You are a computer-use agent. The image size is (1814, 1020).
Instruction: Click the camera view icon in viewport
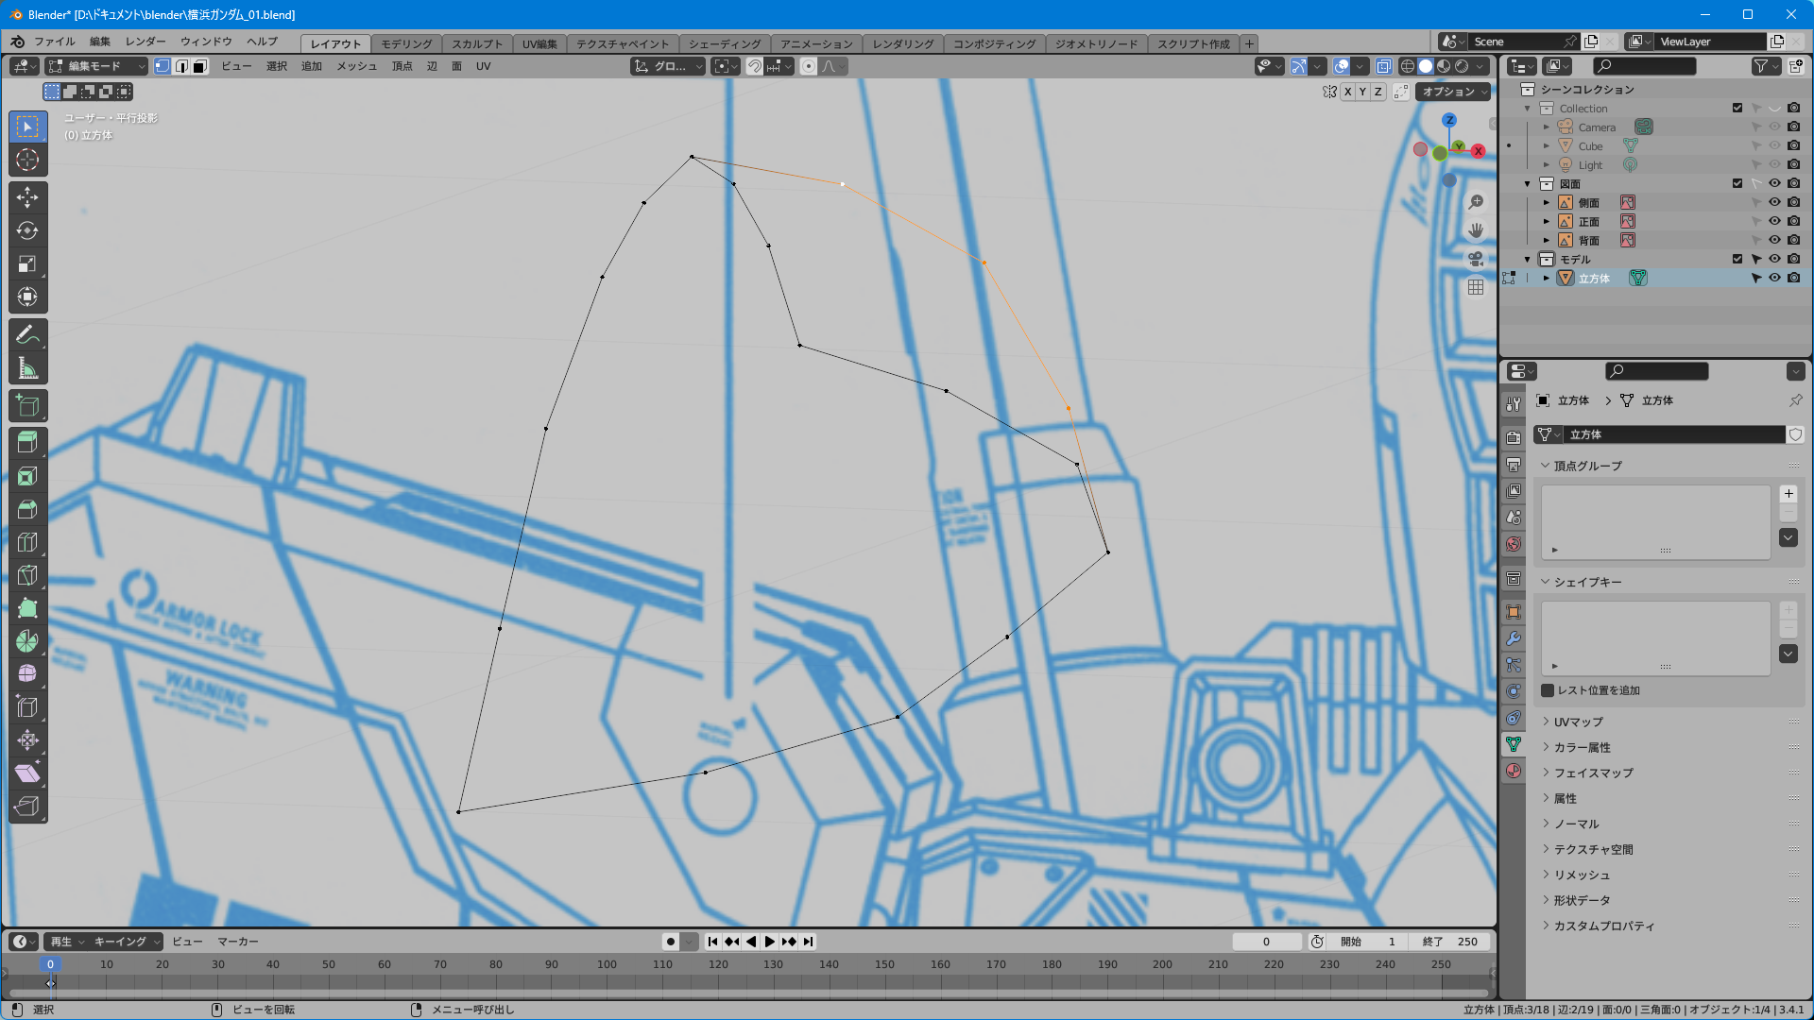pyautogui.click(x=1476, y=259)
